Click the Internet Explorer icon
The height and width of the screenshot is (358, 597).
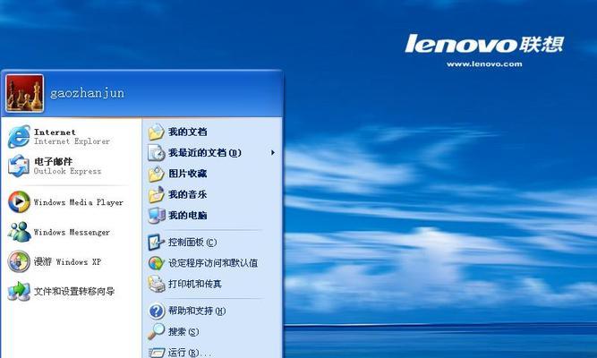[19, 137]
